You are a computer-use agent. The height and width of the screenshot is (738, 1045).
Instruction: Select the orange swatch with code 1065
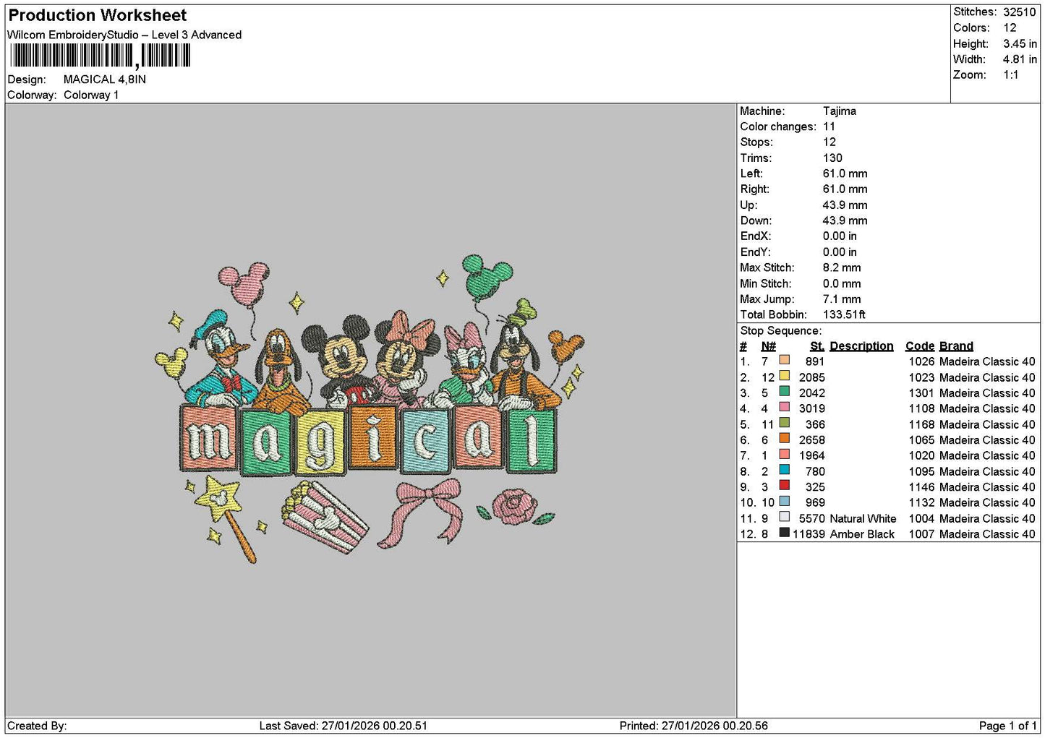tap(785, 439)
